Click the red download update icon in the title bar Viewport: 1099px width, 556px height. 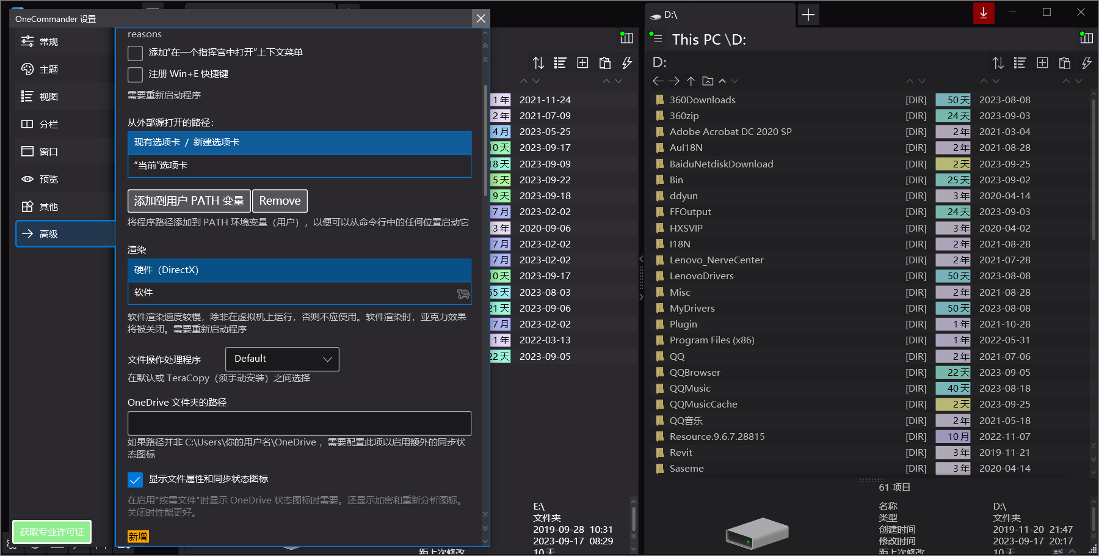tap(984, 13)
